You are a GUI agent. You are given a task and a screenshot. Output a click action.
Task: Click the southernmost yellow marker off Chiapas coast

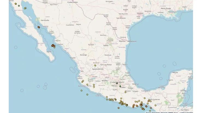(x=150, y=111)
